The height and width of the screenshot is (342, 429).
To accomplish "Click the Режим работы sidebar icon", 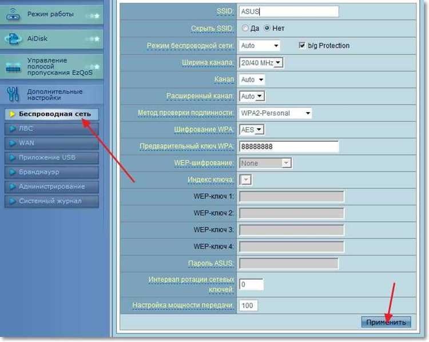I will 13,15.
